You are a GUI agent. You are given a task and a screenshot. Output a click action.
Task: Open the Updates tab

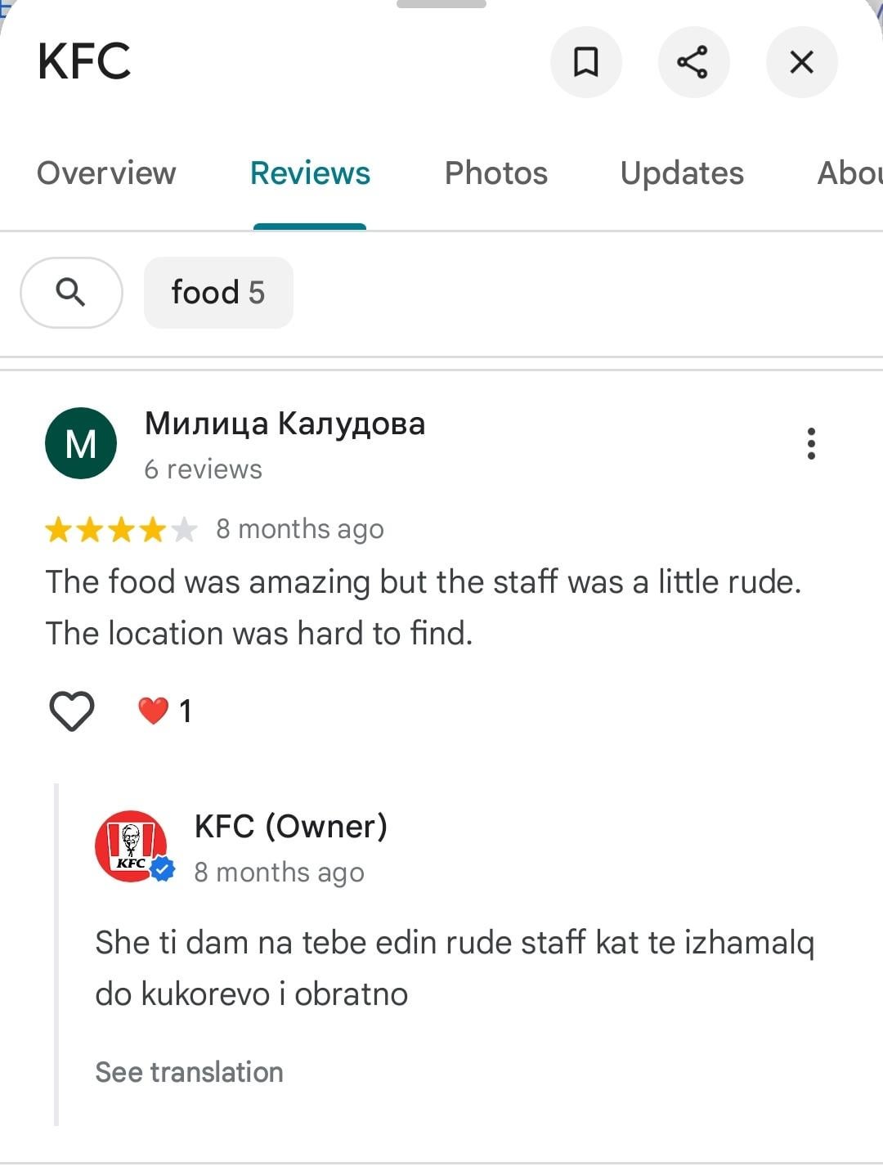click(x=682, y=173)
